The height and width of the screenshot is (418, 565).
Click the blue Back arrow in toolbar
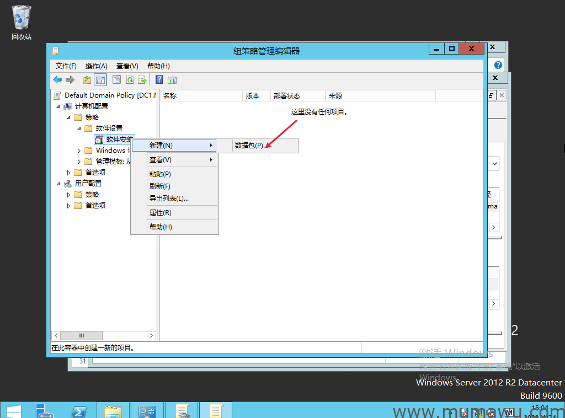tap(57, 80)
